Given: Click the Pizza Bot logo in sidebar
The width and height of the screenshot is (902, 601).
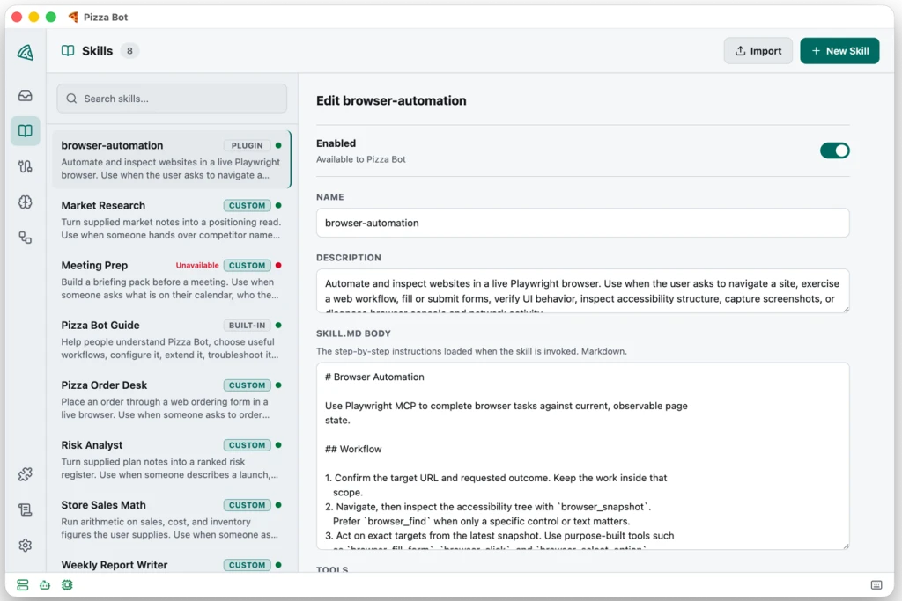Looking at the screenshot, I should click(x=26, y=52).
